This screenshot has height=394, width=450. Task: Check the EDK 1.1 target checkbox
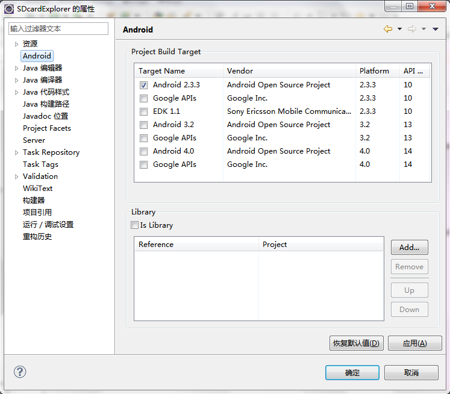click(x=143, y=111)
